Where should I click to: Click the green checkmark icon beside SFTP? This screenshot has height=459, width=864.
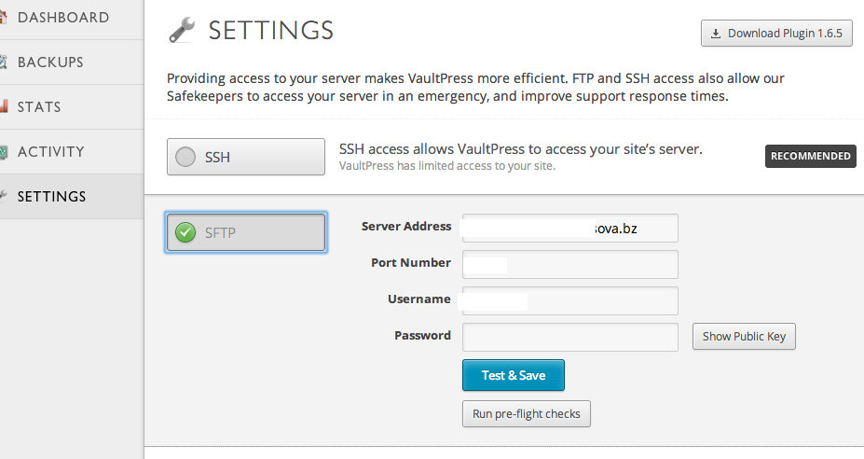pos(185,232)
